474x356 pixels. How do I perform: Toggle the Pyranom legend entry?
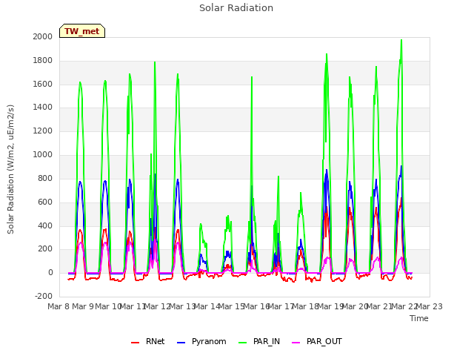[201, 342]
